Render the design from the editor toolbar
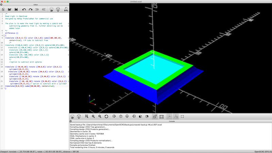This screenshot has height=153, width=272. pos(58,10)
